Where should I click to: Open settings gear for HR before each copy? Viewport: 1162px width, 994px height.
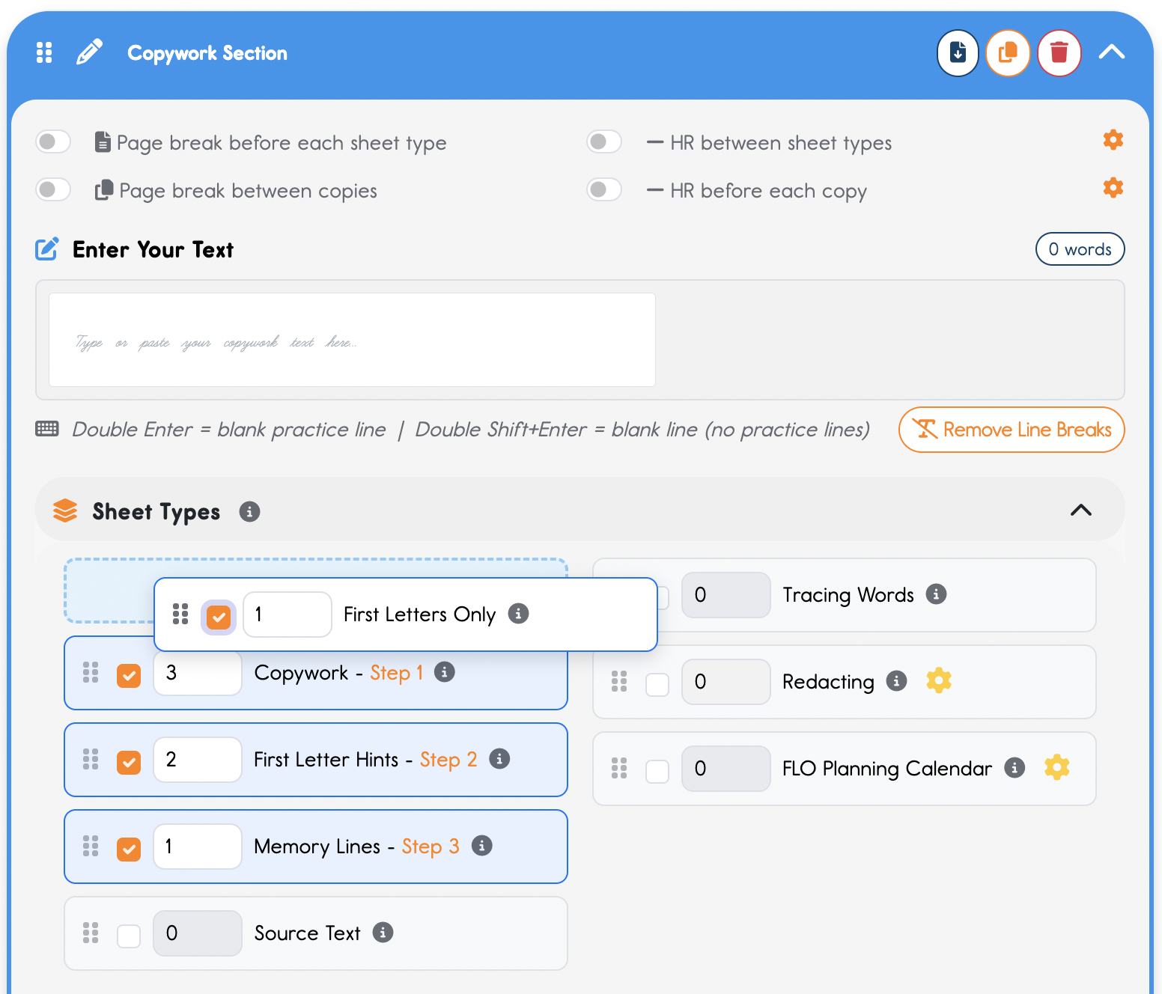1113,188
